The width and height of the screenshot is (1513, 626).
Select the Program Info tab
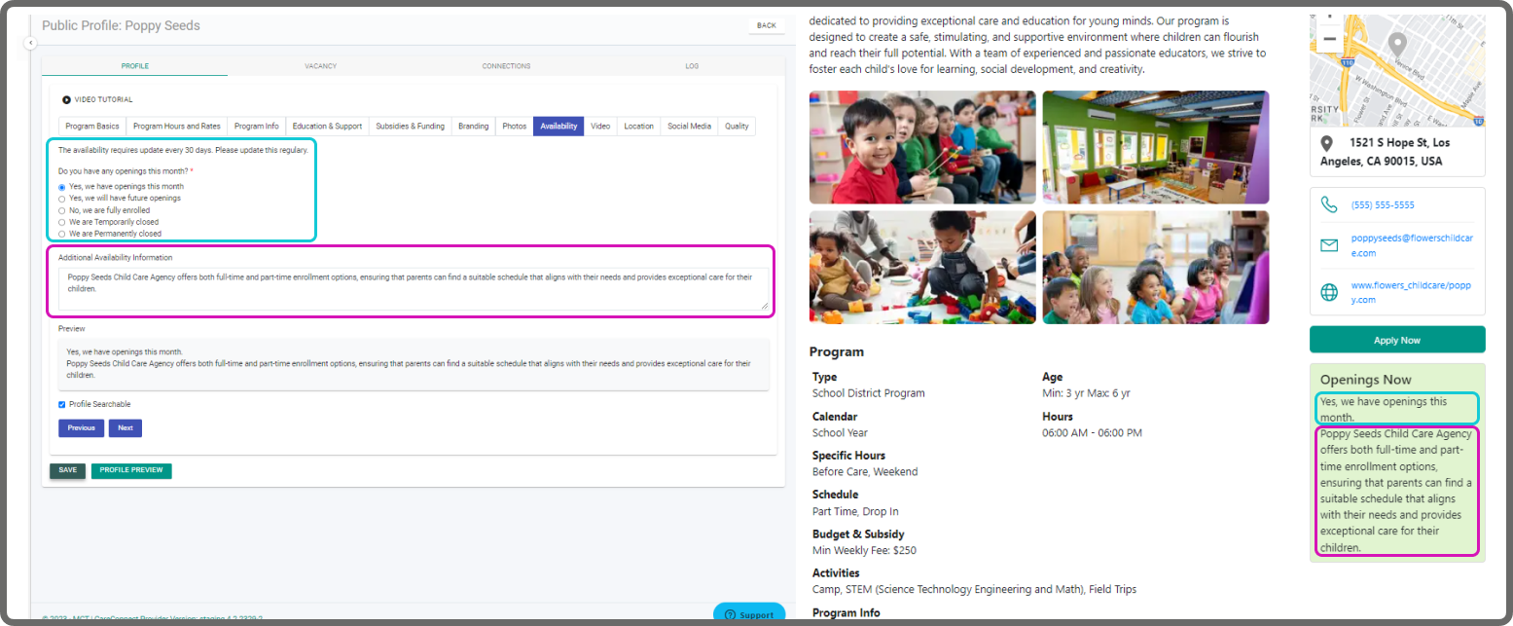point(257,127)
